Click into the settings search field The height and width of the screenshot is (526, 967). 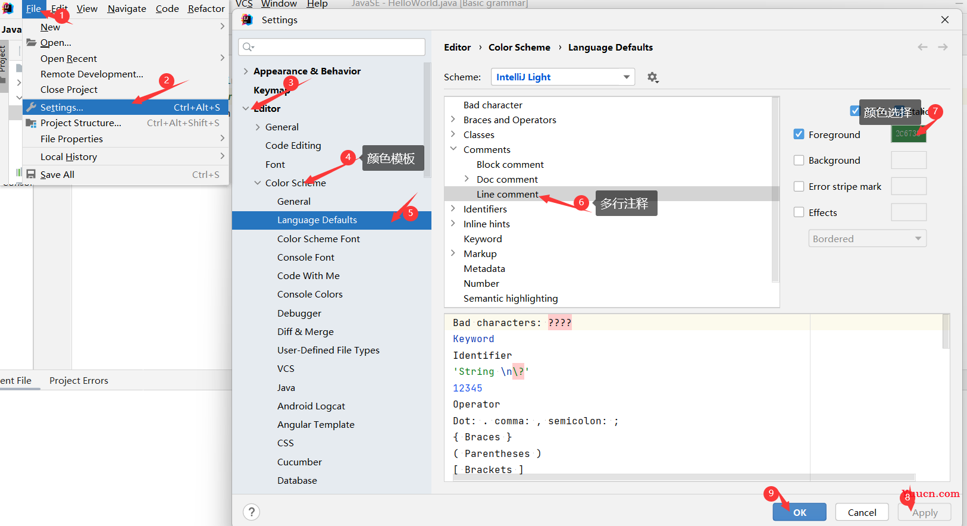(332, 47)
